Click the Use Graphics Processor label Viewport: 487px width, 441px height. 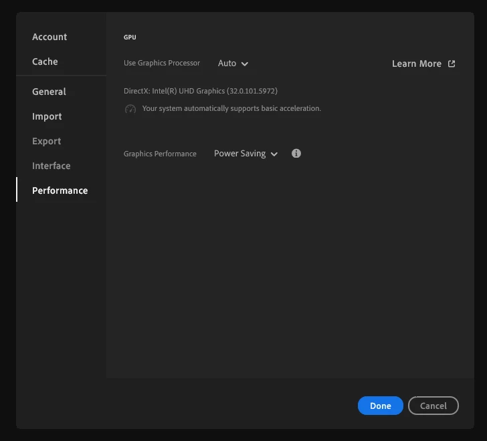click(162, 63)
